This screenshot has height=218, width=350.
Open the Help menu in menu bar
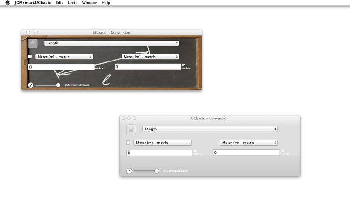pyautogui.click(x=106, y=3)
